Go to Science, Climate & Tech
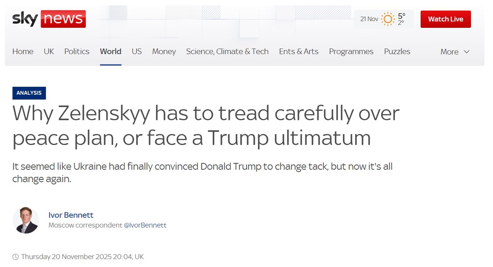This screenshot has width=493, height=267. tap(227, 51)
